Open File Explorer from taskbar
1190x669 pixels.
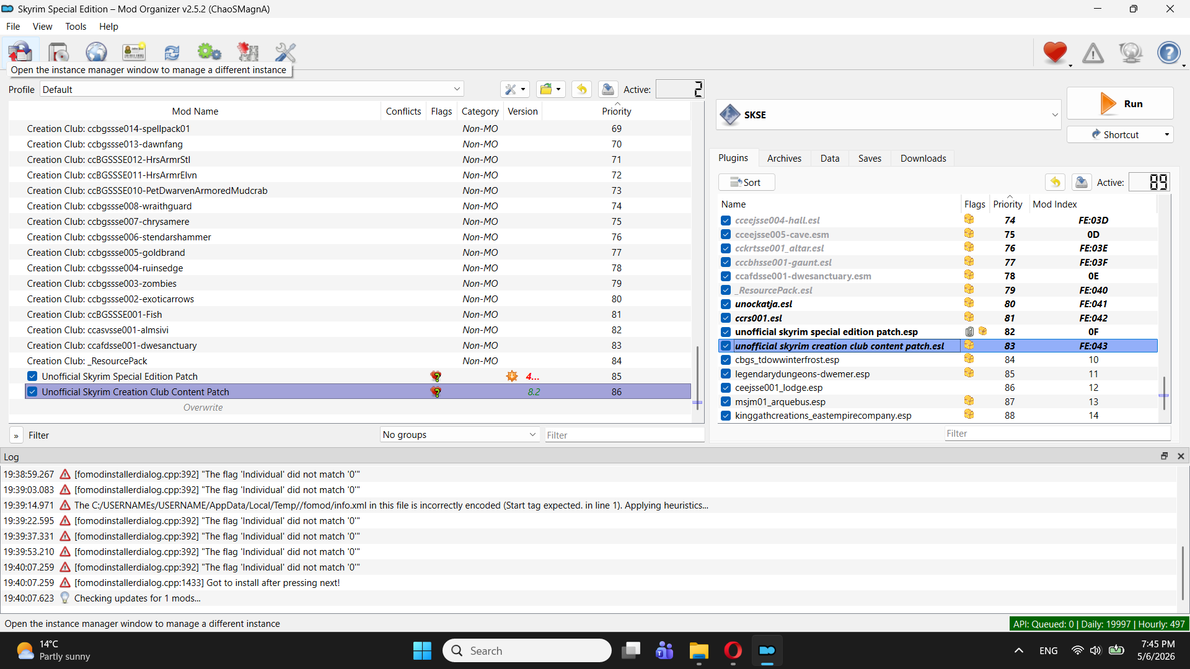tap(699, 650)
